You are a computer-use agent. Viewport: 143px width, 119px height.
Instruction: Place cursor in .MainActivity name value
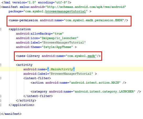61,69
